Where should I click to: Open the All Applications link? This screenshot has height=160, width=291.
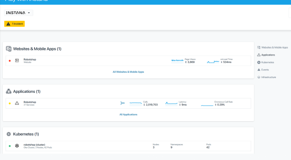click(x=128, y=114)
